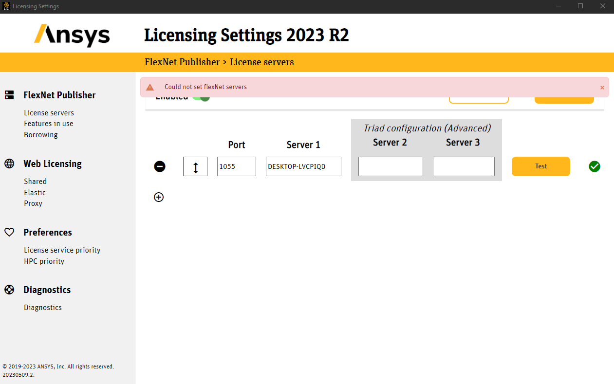Toggle the Enabled switch
The height and width of the screenshot is (384, 614).
[x=201, y=99]
